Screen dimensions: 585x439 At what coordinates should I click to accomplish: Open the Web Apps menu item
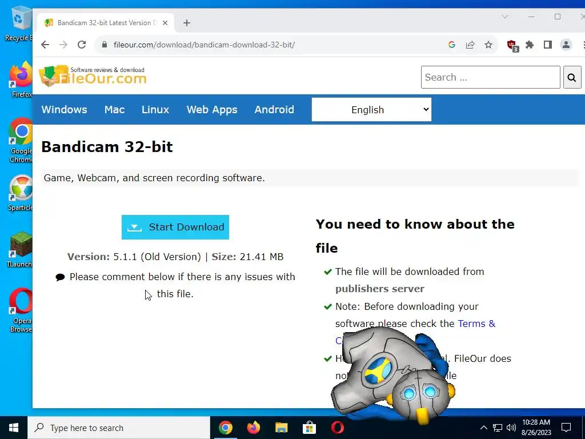click(x=212, y=110)
